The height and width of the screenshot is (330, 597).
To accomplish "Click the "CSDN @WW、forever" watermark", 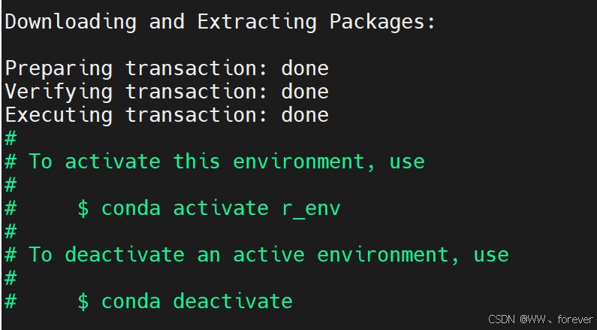I will tap(541, 319).
